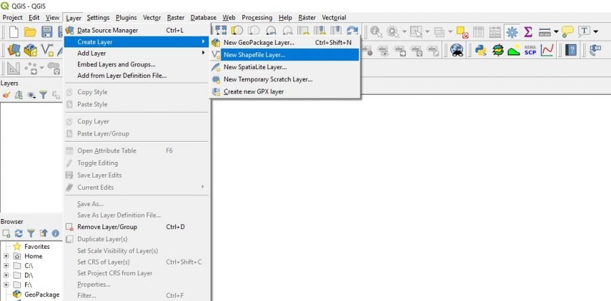611x301 pixels.
Task: Open the Database menu
Action: pyautogui.click(x=204, y=18)
